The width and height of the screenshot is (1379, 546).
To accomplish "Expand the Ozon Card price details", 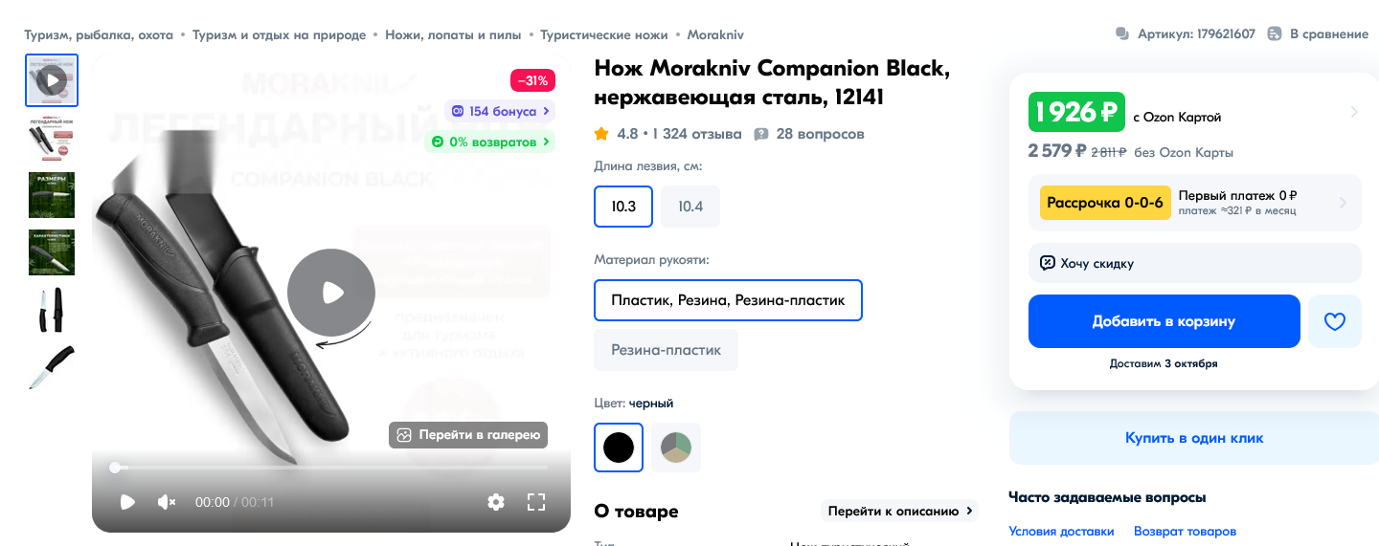I will click(1353, 113).
